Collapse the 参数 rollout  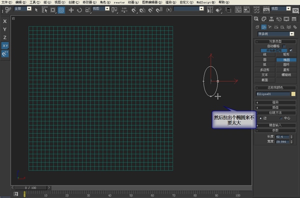tap(275, 130)
